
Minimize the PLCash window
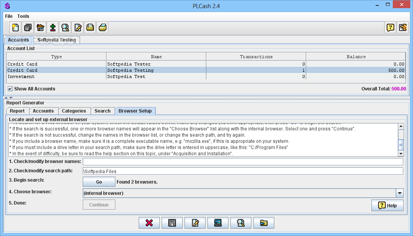click(x=377, y=5)
